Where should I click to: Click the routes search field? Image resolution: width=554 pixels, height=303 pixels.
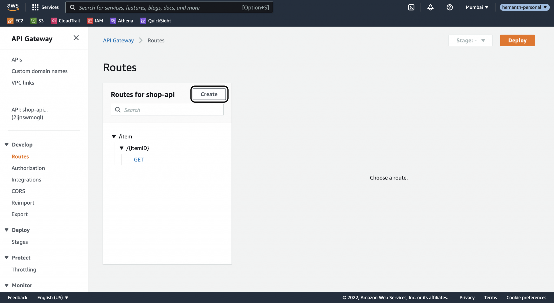167,110
